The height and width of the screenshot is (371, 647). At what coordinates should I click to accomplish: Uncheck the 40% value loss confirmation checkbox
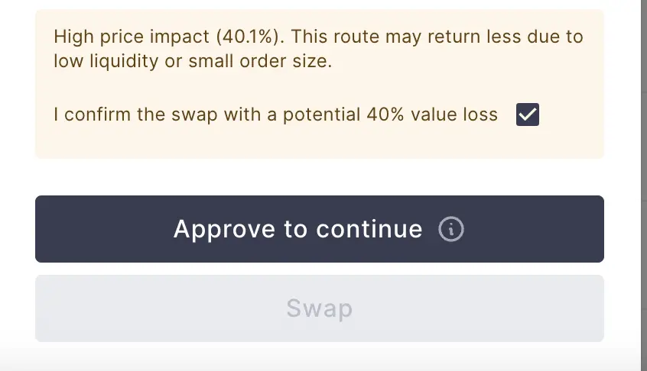click(528, 115)
